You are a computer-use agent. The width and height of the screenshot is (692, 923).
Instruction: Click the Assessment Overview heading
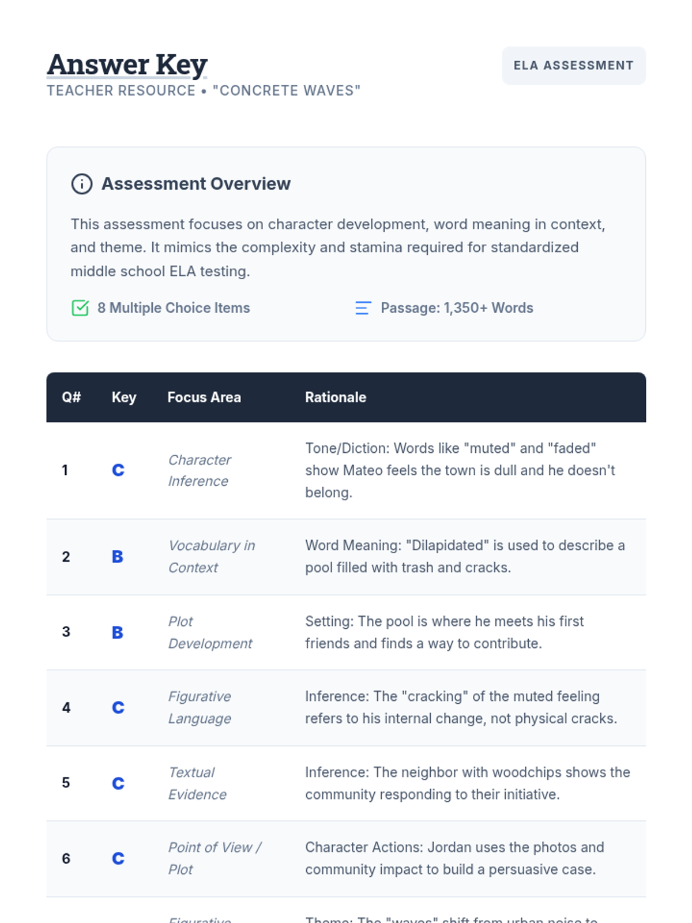[196, 184]
